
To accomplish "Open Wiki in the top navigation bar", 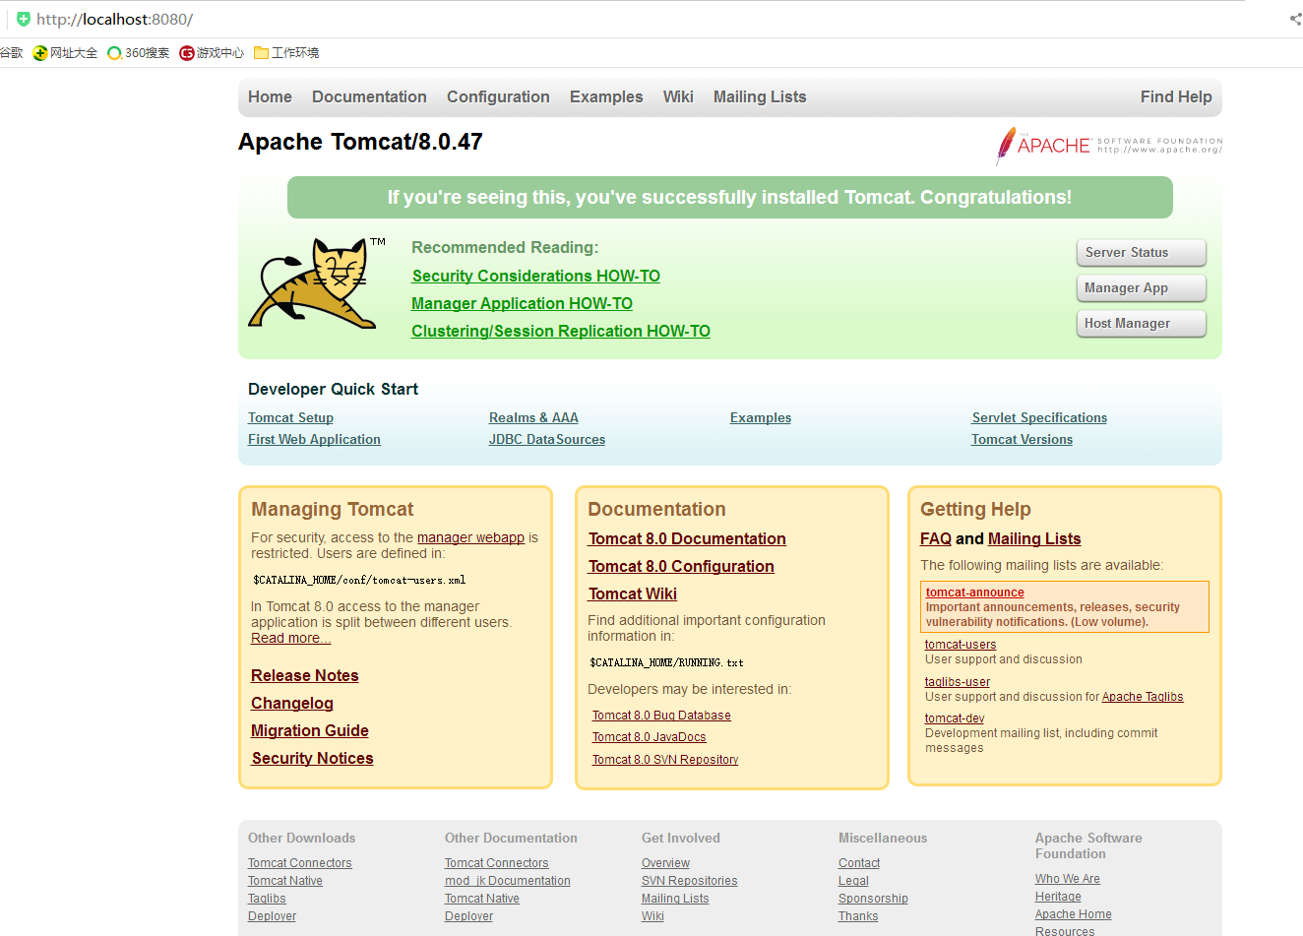I will [678, 96].
